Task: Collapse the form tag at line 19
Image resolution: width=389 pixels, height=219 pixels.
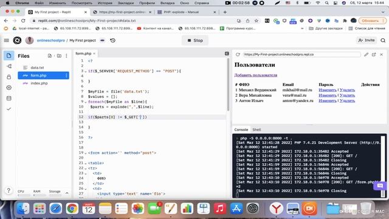Action: pyautogui.click(x=86, y=153)
